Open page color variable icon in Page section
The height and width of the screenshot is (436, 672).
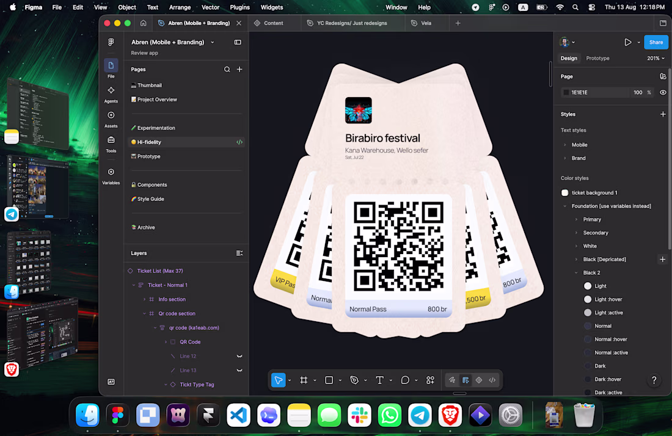(x=663, y=76)
